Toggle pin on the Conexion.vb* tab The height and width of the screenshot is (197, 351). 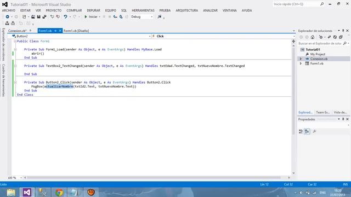tap(31, 31)
